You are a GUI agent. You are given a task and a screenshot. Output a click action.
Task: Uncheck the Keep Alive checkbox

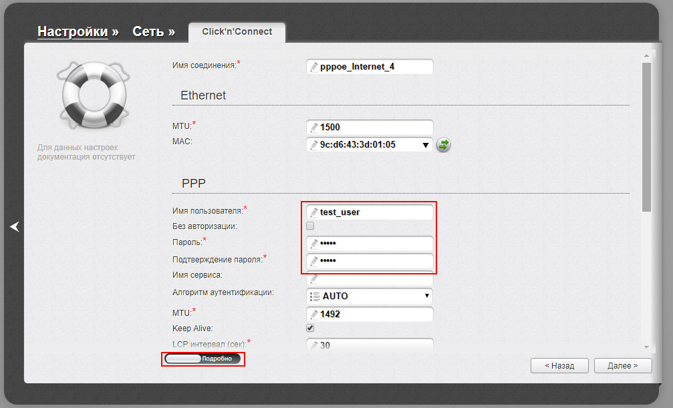[310, 328]
